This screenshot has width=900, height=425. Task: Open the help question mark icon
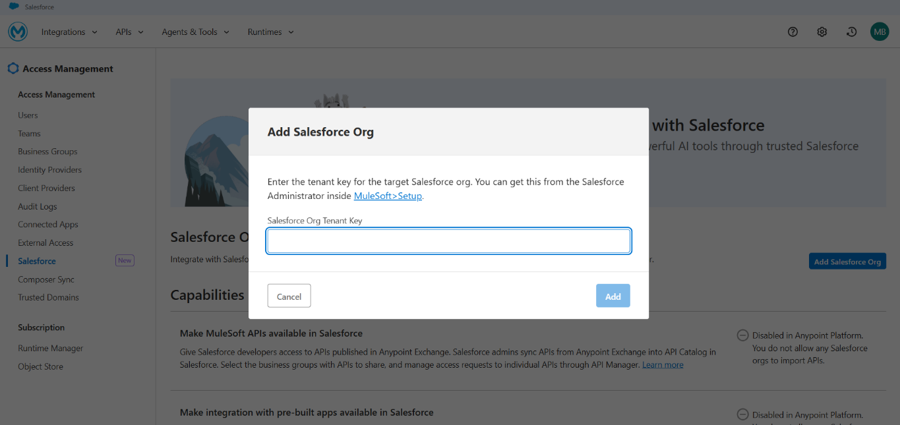793,32
